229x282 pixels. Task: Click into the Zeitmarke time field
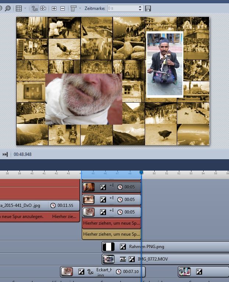[x=122, y=8]
